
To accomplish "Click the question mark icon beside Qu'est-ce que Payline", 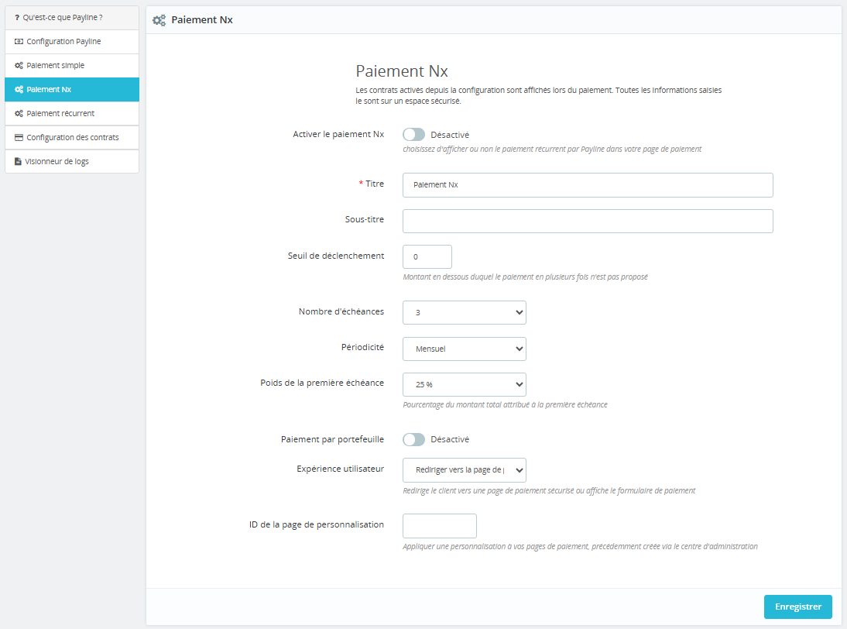I will [x=17, y=17].
